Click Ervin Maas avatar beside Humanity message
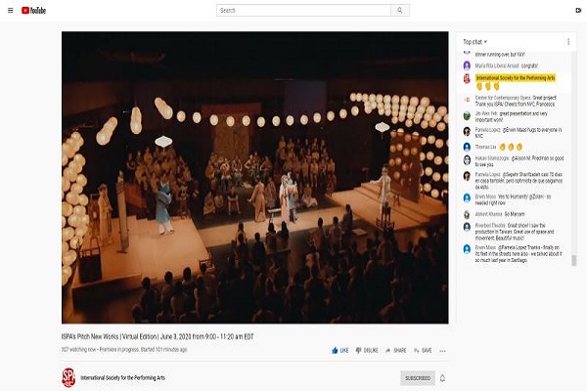 (467, 197)
